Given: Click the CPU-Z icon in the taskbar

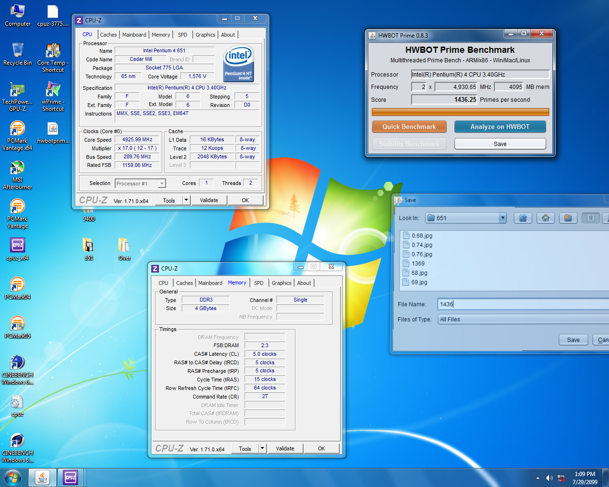Looking at the screenshot, I should click(x=70, y=477).
